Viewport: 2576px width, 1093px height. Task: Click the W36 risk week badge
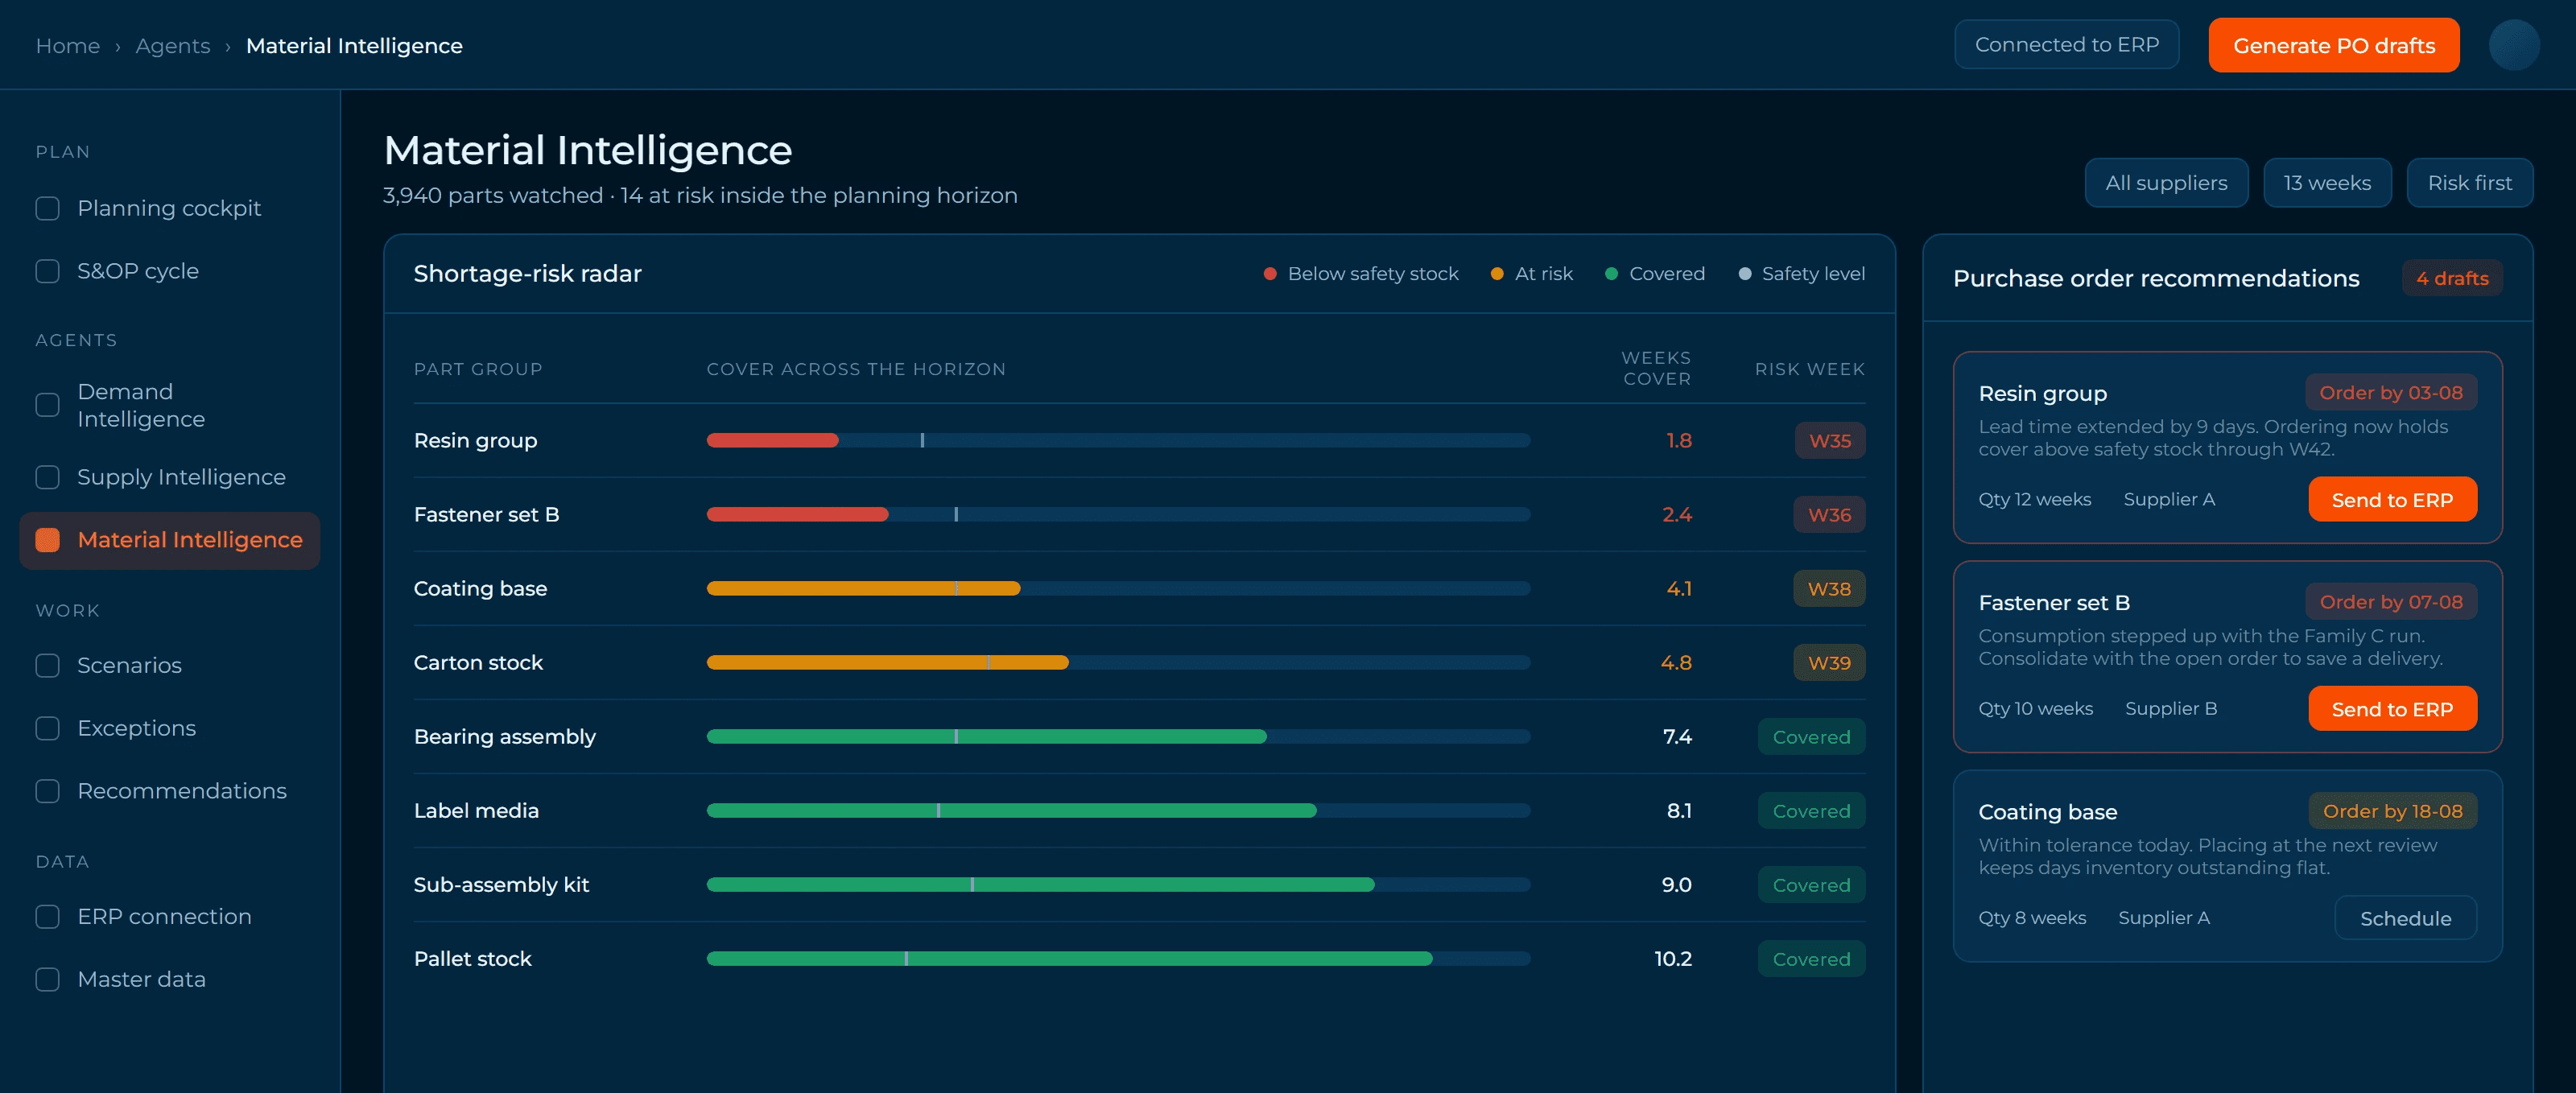coord(1829,514)
